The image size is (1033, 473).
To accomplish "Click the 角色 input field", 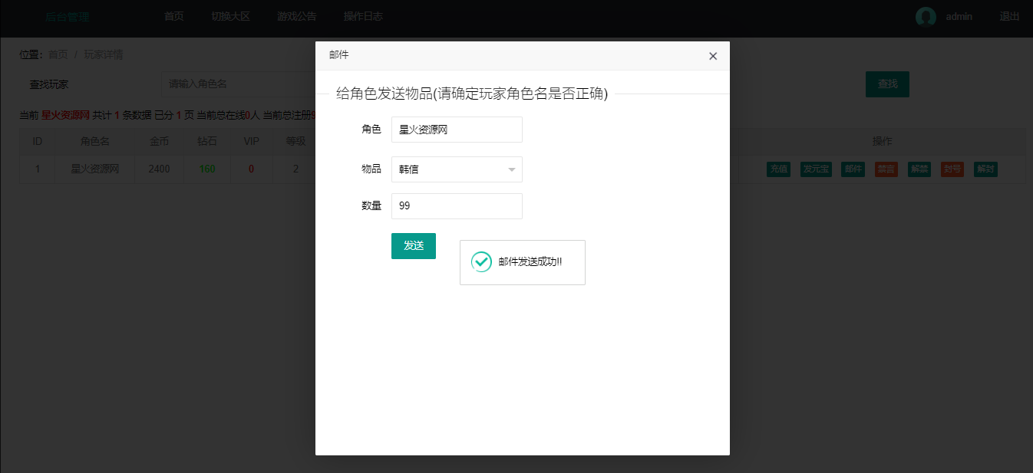I will point(457,130).
